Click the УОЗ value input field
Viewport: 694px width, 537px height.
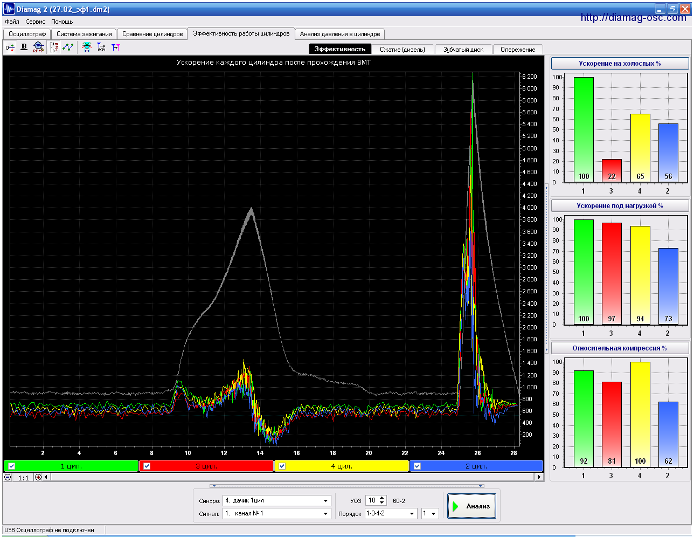(x=372, y=501)
